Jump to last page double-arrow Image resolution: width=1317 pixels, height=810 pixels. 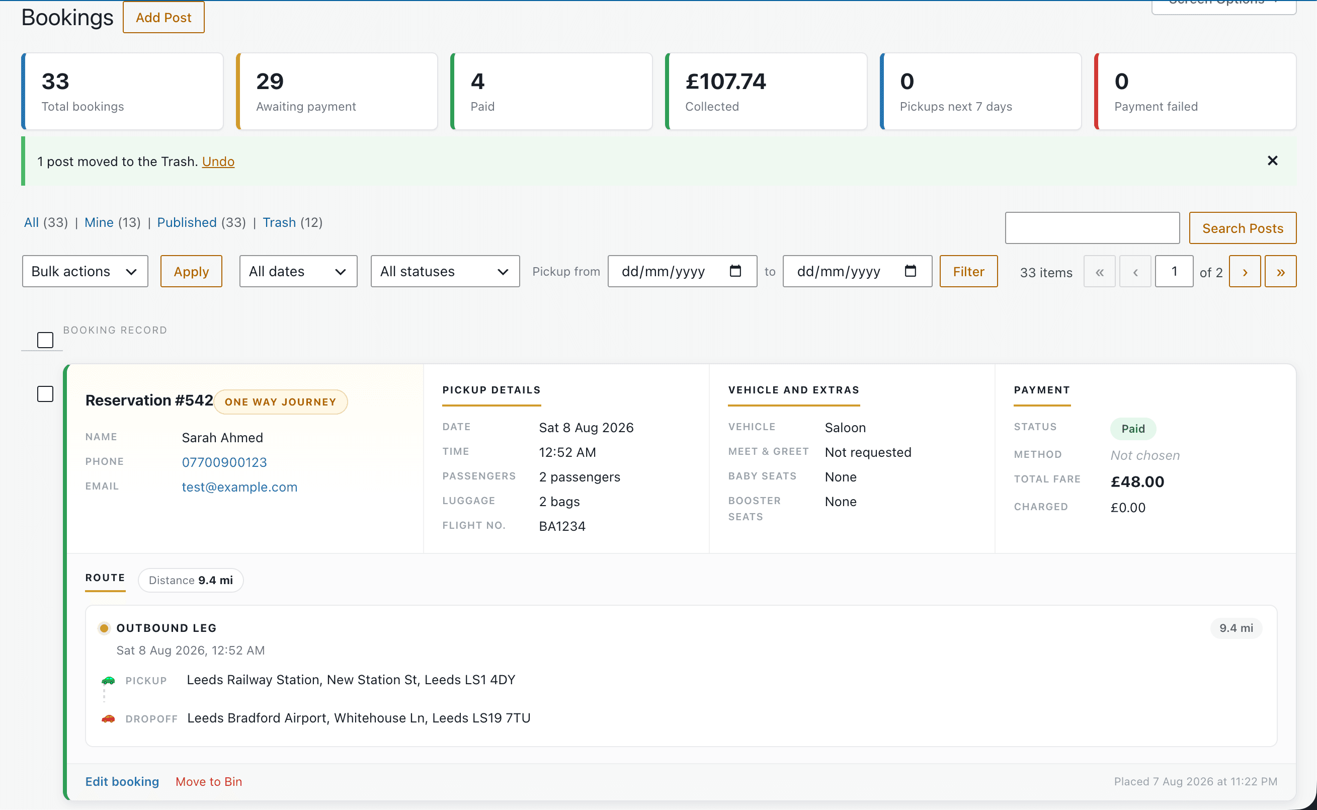coord(1281,272)
